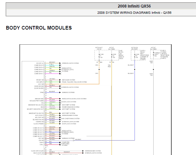Click the 'SENSOR GND' pin label
This screenshot has width=196, height=155.
click(39, 99)
